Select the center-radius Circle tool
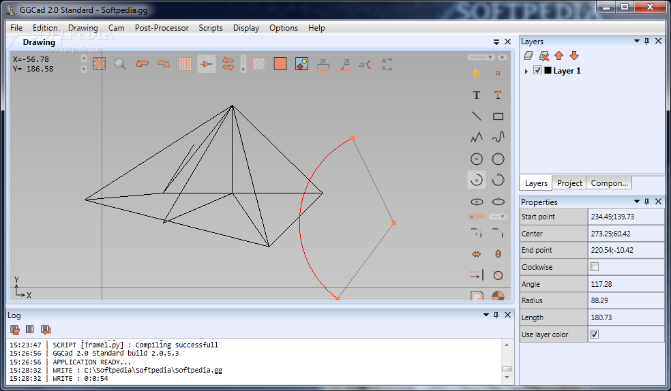Screen dimensions: 671x391 click(477, 159)
